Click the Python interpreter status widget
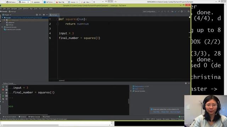The height and width of the screenshot is (127, 227). coord(177,119)
